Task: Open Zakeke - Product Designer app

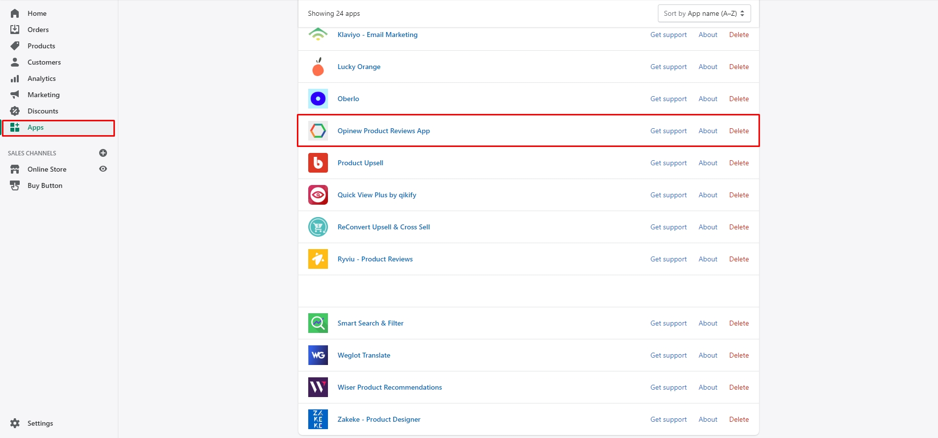Action: [379, 419]
